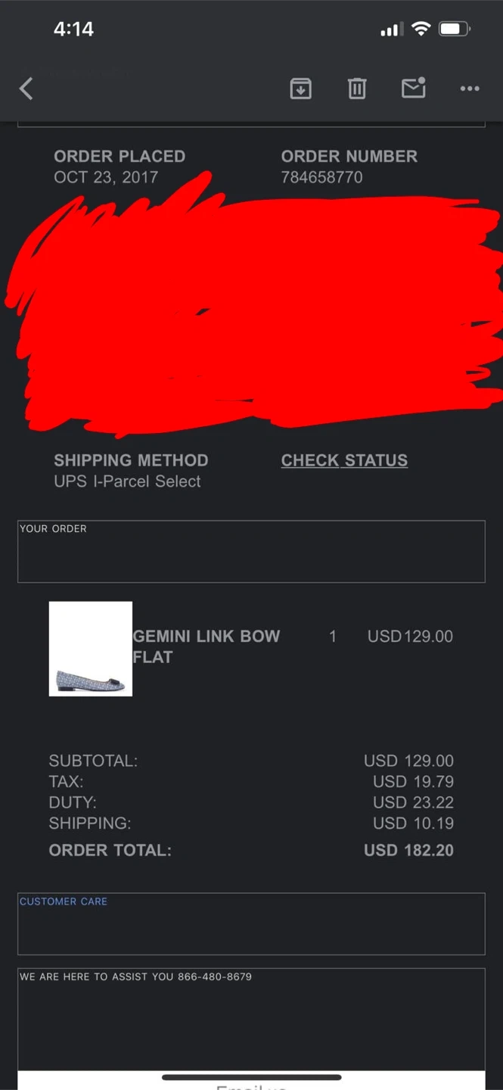Tap the GEMINI LINK BOW FLAT title
The image size is (503, 1090).
pos(206,646)
